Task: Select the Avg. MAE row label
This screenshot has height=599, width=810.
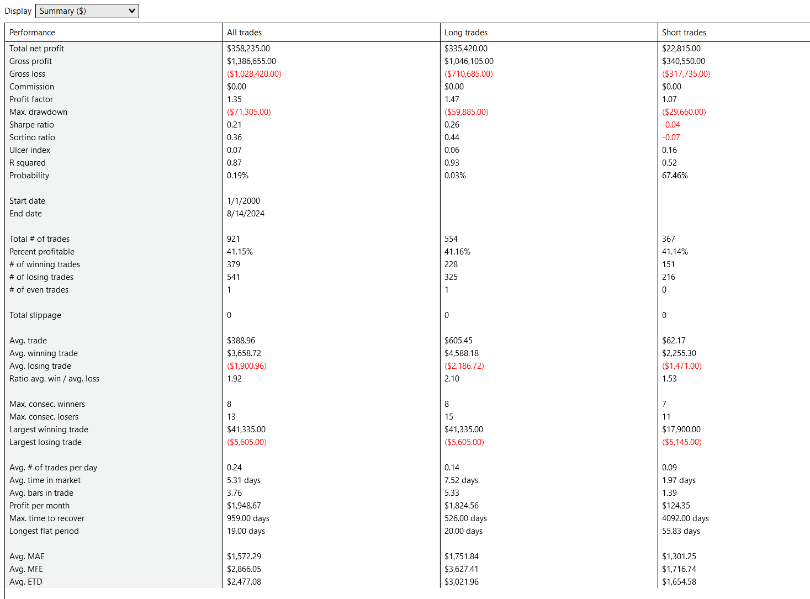Action: [27, 556]
